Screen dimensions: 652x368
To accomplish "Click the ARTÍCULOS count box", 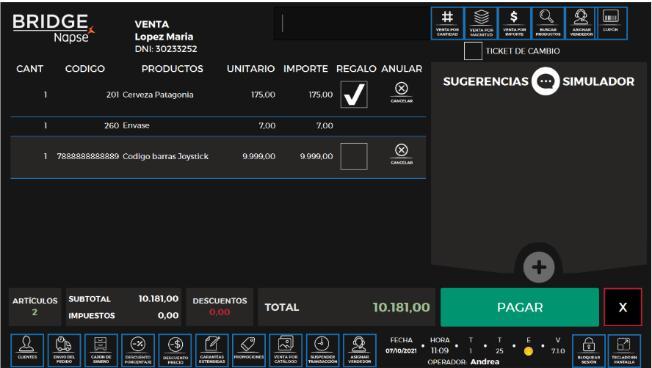I will click(35, 307).
